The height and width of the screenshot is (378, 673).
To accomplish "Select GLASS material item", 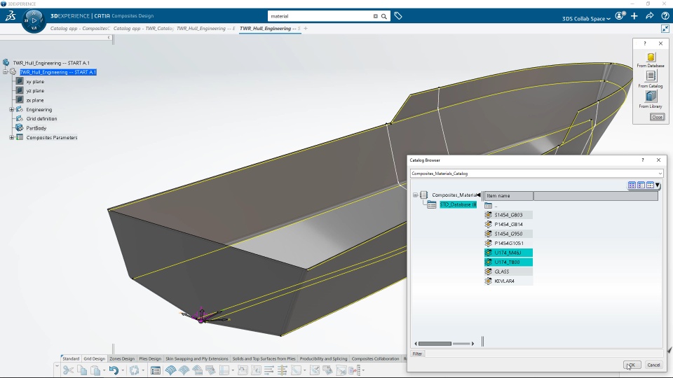I will pyautogui.click(x=508, y=272).
